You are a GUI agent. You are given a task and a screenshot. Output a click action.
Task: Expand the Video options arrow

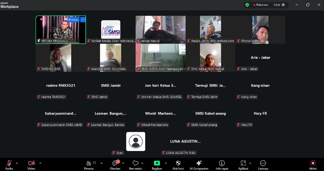click(40, 163)
